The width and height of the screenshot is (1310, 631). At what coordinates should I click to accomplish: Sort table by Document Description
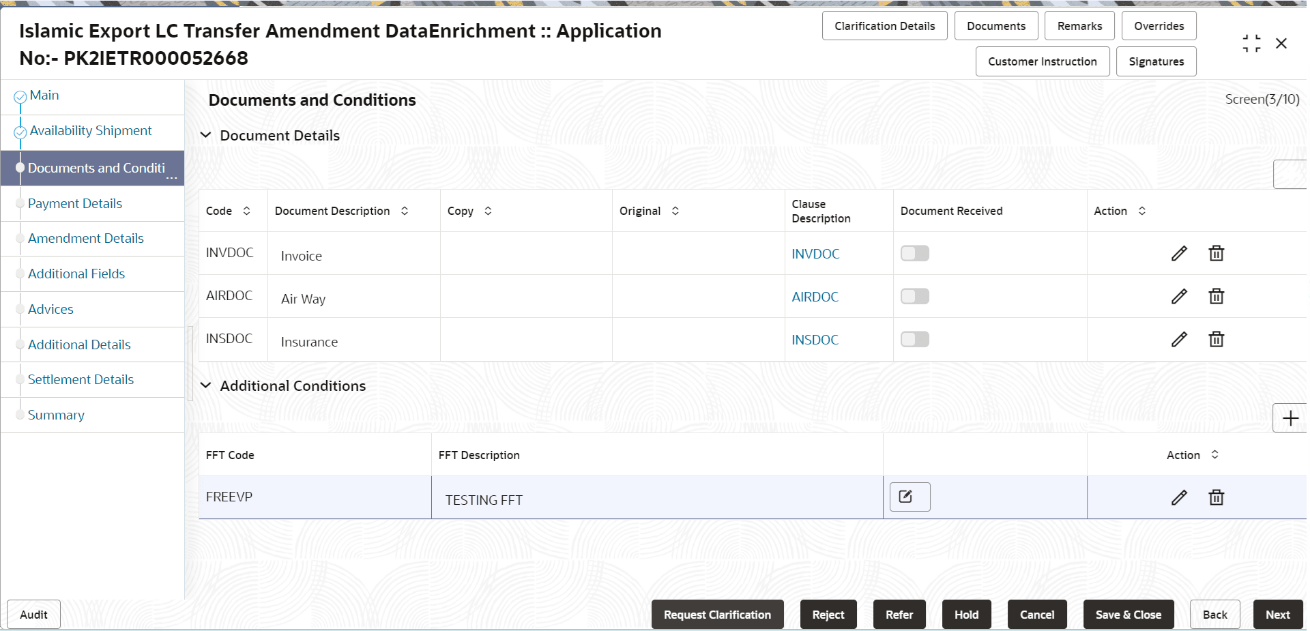click(x=405, y=211)
